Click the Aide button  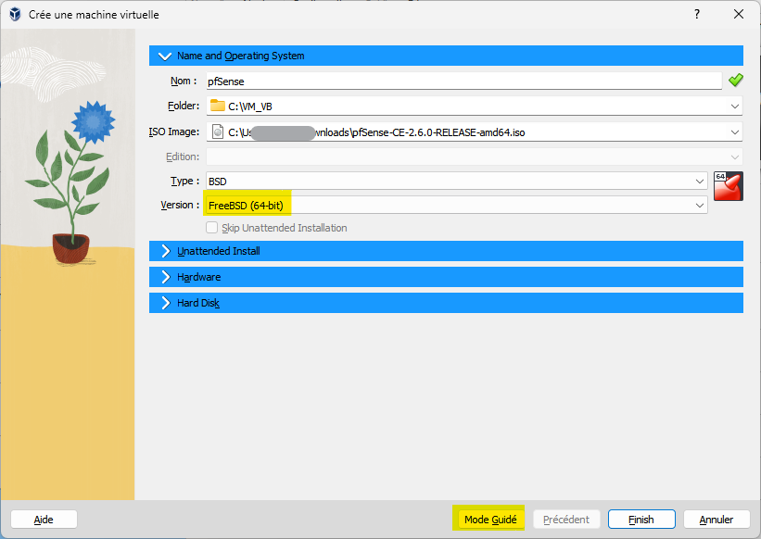(x=44, y=520)
